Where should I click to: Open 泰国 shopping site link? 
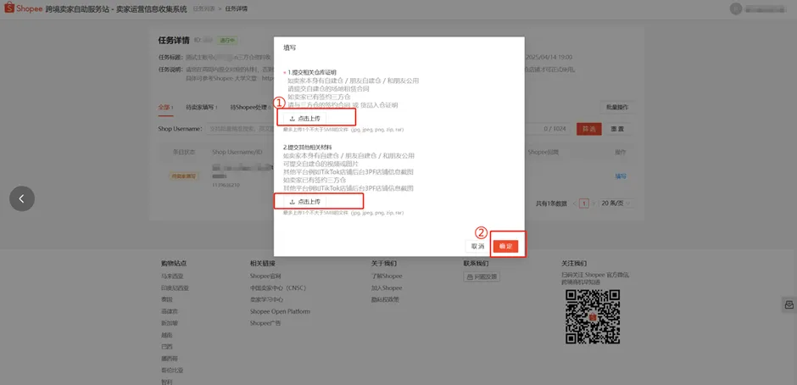pyautogui.click(x=167, y=299)
